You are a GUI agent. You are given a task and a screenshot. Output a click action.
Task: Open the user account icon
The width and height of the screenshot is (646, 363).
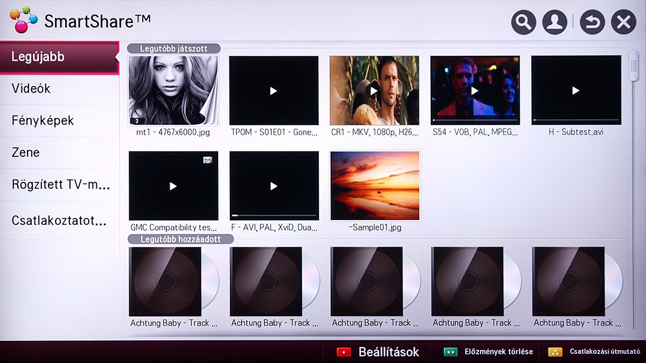pyautogui.click(x=554, y=23)
